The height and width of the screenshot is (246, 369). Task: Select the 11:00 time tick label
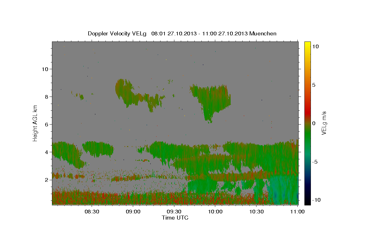[297, 212]
